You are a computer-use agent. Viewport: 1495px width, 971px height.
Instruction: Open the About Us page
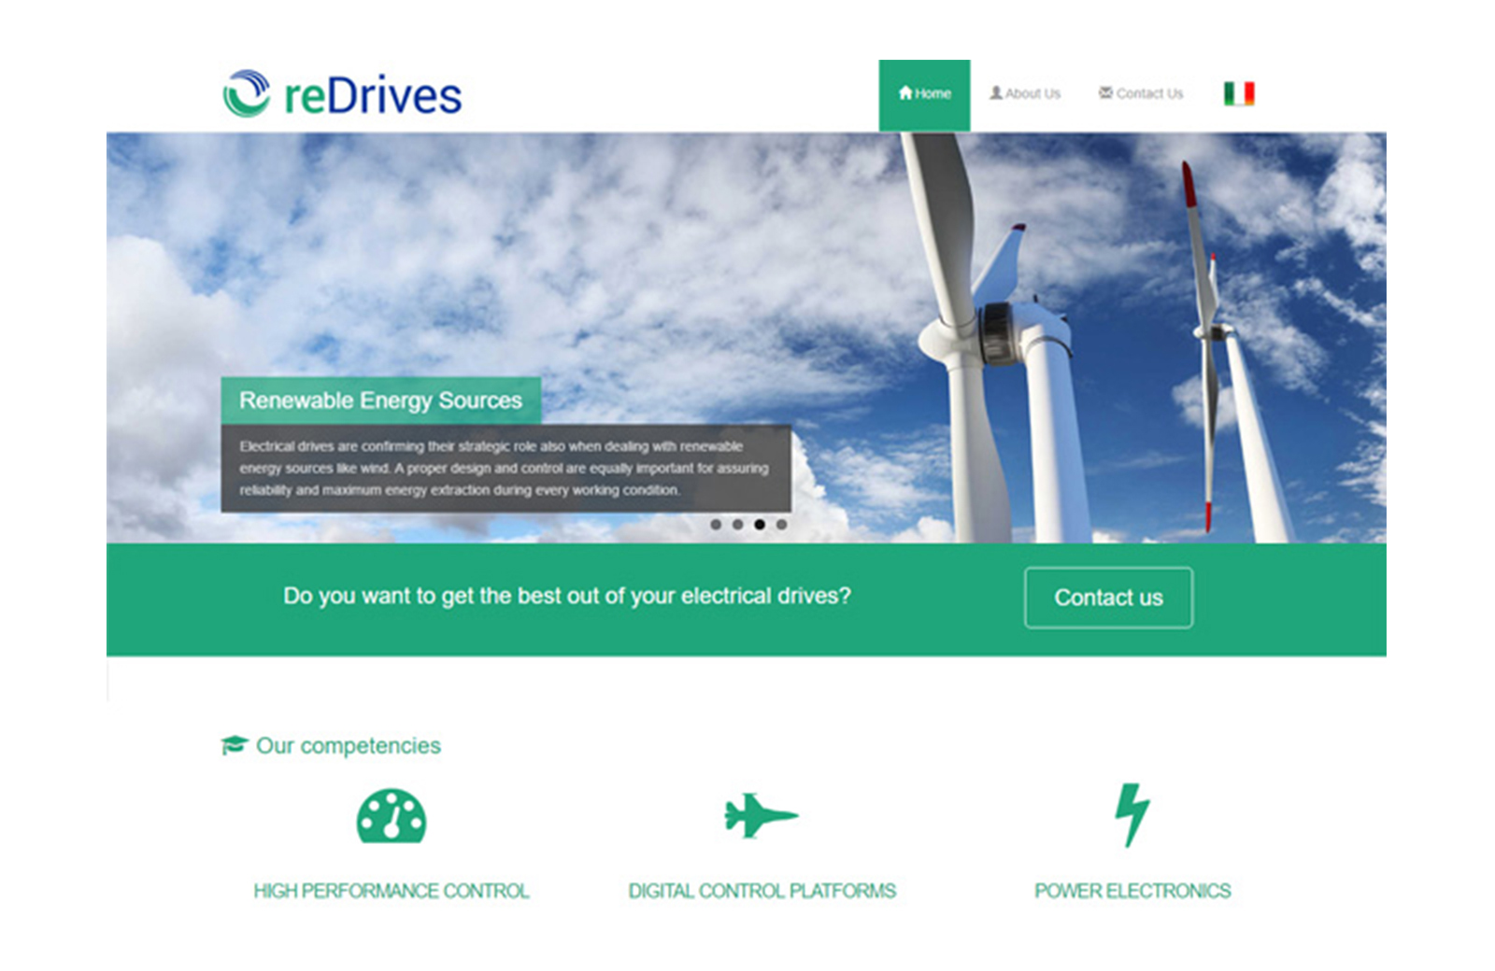coord(1025,93)
